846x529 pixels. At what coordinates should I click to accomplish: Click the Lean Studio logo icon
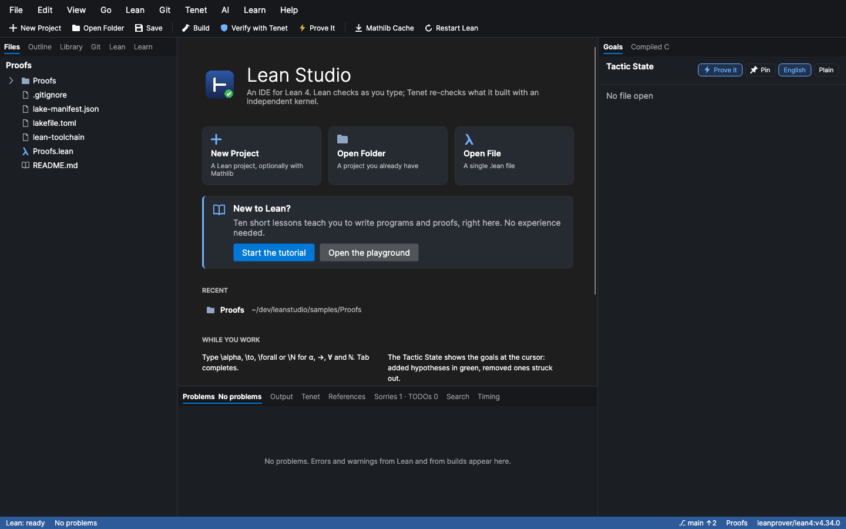point(220,85)
